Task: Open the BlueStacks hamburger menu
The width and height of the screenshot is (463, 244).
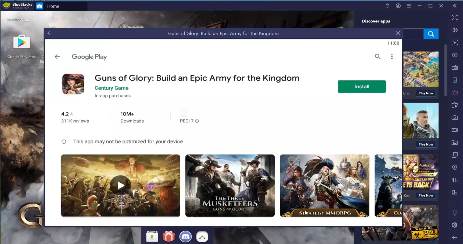Action: 409,6
